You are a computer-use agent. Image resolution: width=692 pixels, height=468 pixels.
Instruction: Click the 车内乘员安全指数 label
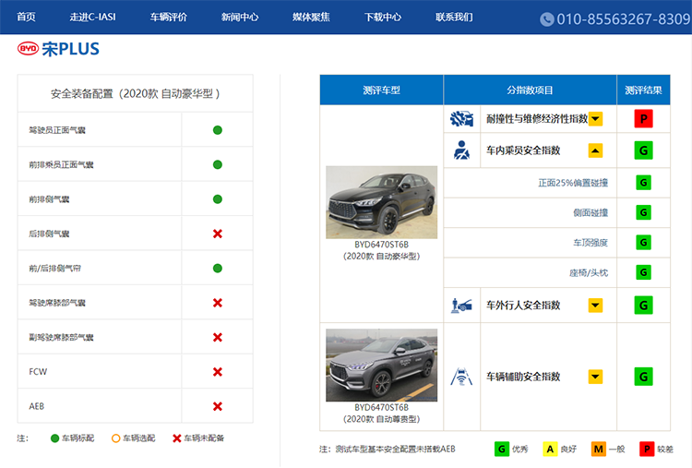click(523, 150)
